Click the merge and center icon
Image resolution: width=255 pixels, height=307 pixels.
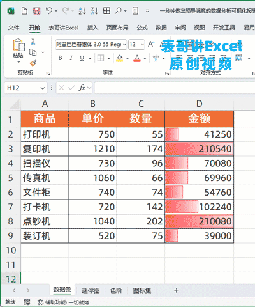[x=239, y=58]
